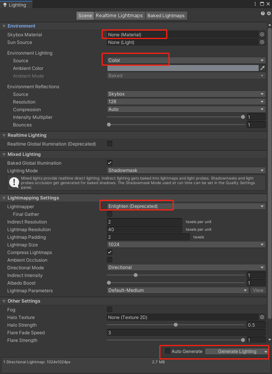Open the presets gear icon
The height and width of the screenshot is (374, 272).
pos(268,13)
